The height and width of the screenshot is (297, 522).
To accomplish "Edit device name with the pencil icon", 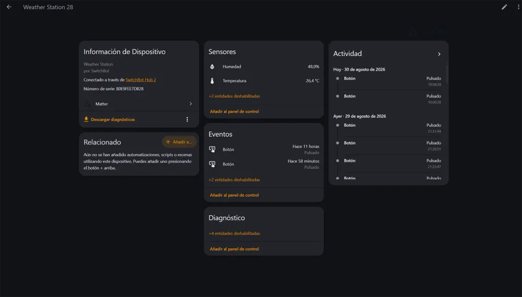I will click(x=504, y=7).
